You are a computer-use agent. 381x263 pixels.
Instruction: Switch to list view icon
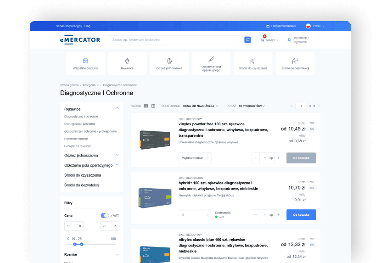click(x=146, y=106)
